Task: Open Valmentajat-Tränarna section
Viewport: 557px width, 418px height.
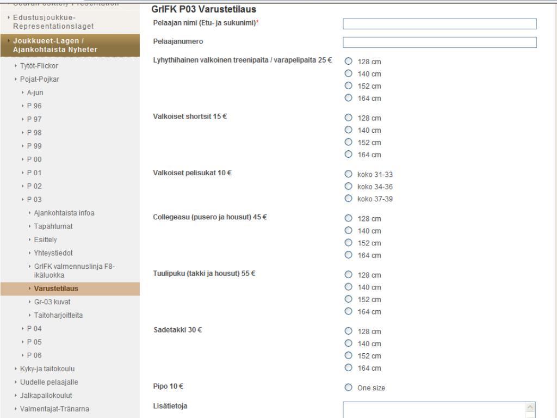Action: (54, 409)
